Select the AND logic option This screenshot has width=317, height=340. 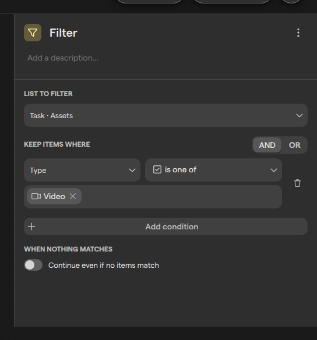point(267,145)
